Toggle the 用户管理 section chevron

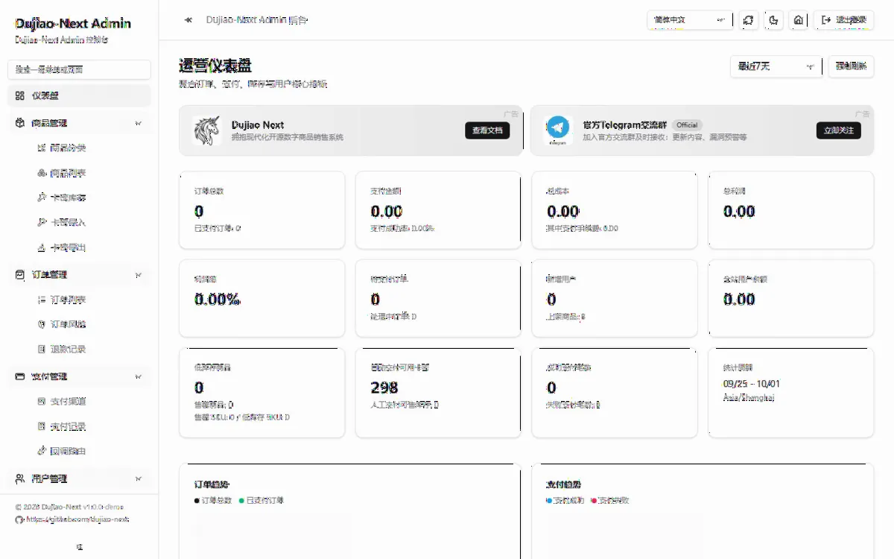[x=138, y=479]
